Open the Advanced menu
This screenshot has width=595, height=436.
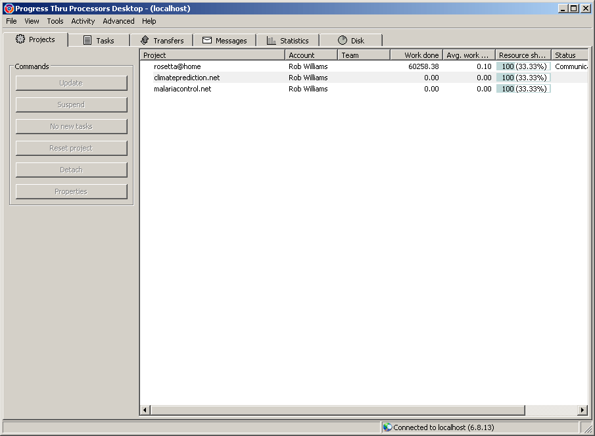point(118,21)
